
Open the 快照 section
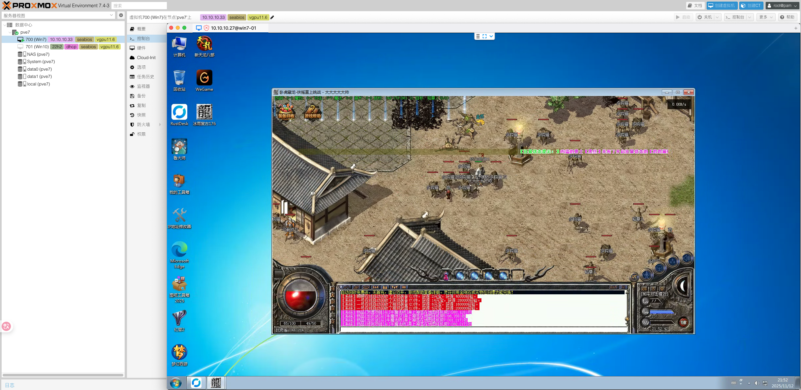[141, 115]
